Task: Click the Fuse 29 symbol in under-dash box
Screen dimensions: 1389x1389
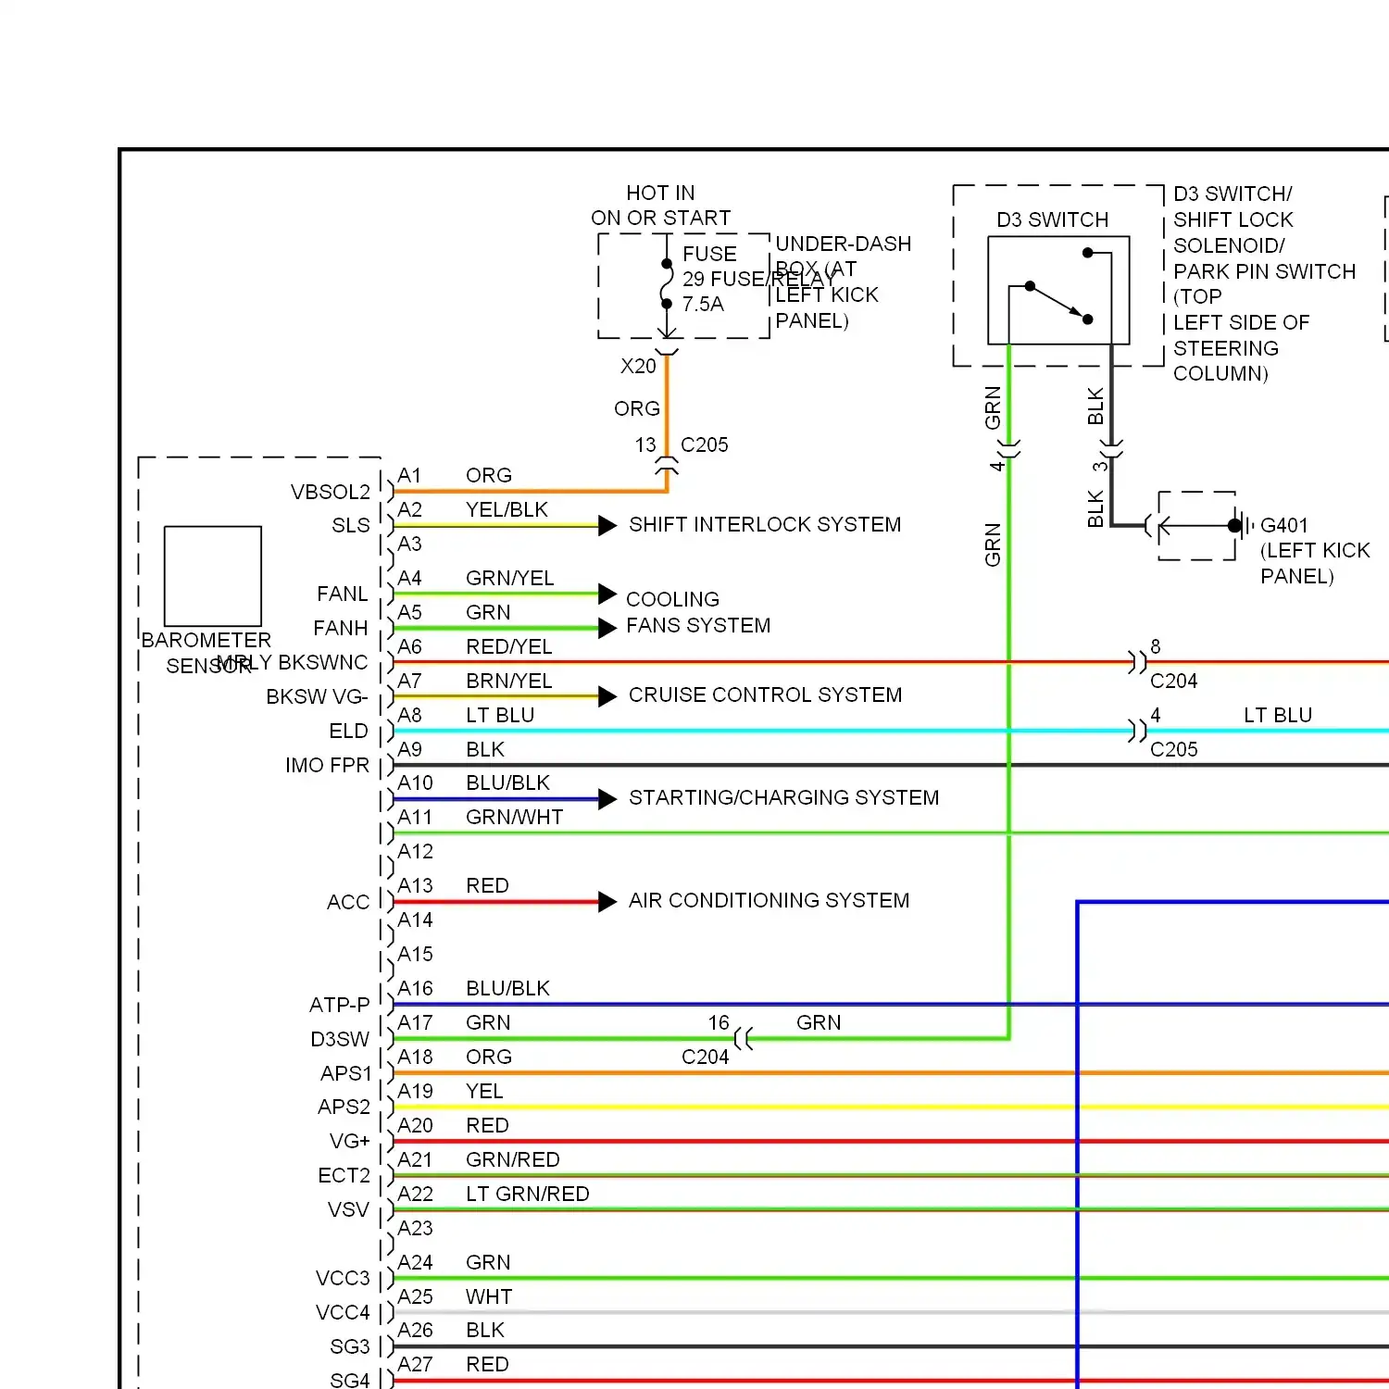Action: [x=667, y=284]
